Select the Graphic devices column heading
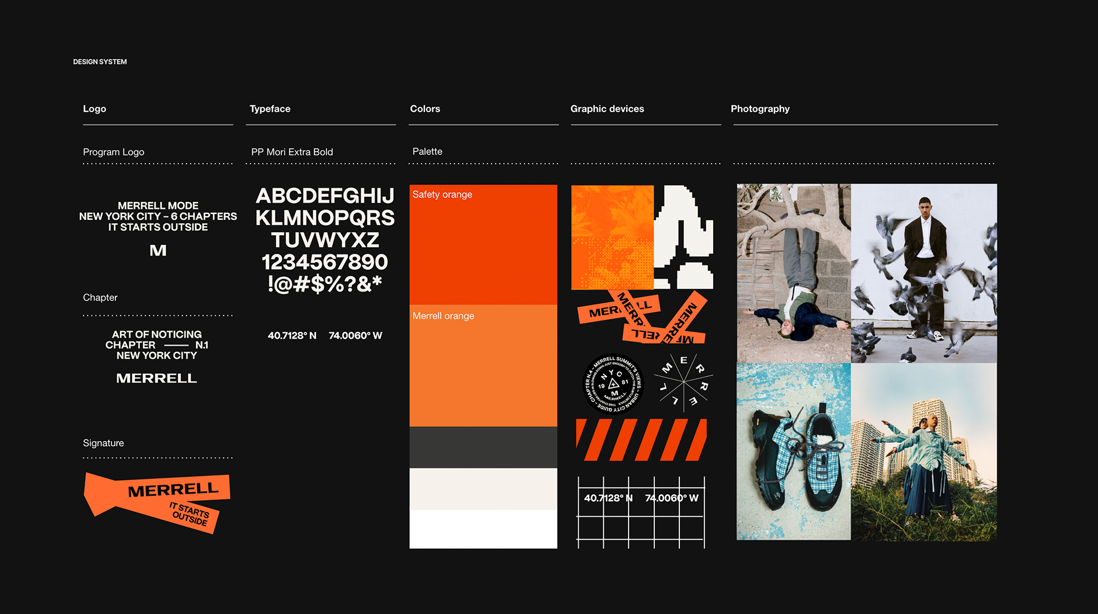 (x=607, y=109)
